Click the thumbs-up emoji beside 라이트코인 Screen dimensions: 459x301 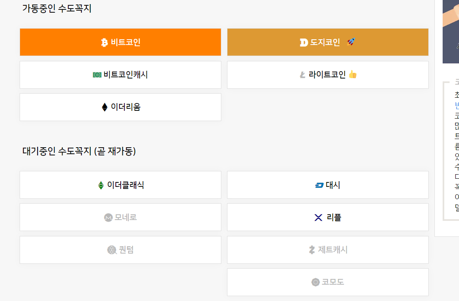[353, 74]
